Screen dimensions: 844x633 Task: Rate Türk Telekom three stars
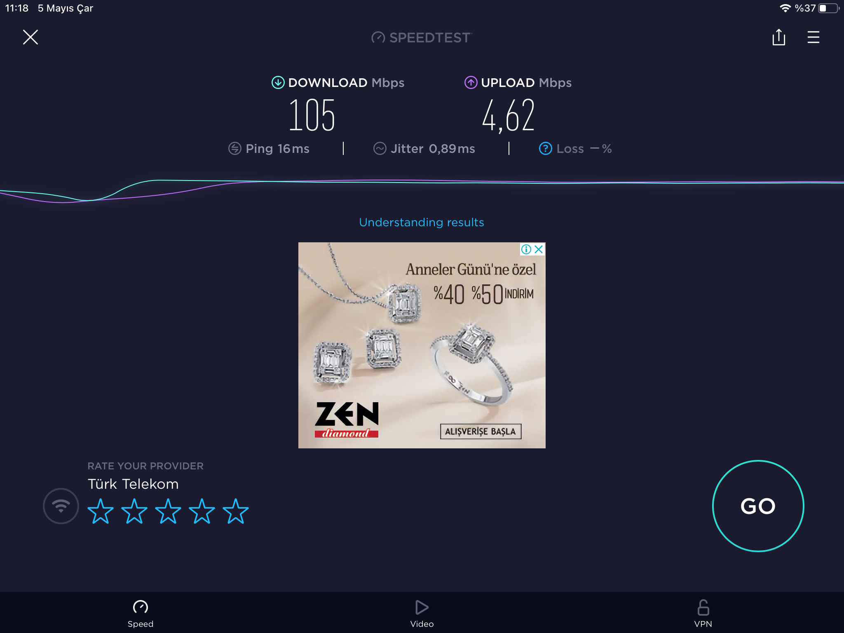click(168, 511)
